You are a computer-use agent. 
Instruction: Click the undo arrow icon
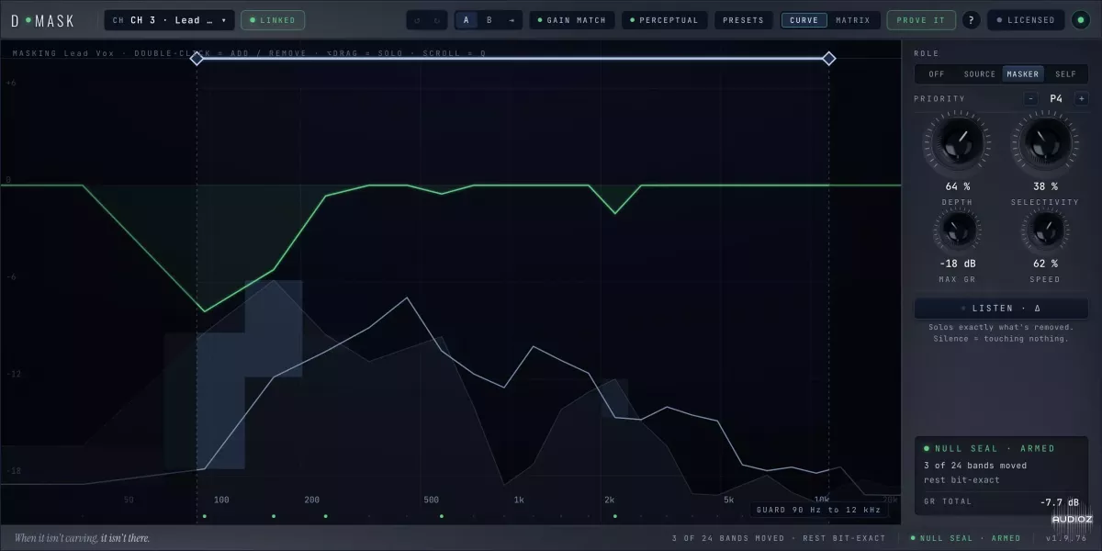418,20
